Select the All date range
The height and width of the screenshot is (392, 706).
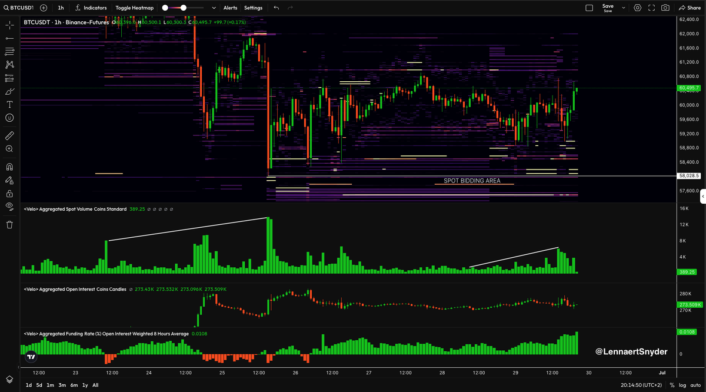pyautogui.click(x=95, y=385)
